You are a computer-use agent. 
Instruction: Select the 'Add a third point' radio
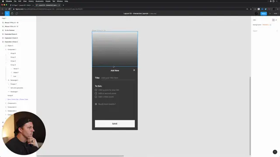96,97
